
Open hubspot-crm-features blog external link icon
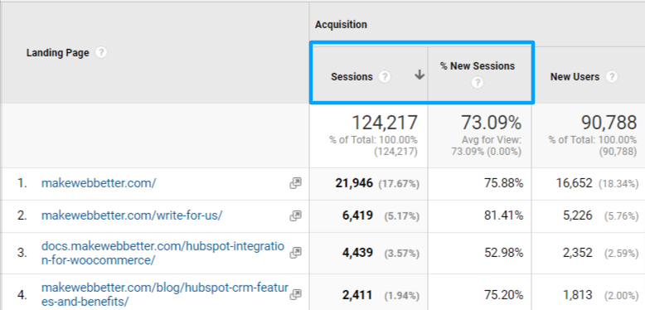point(295,294)
